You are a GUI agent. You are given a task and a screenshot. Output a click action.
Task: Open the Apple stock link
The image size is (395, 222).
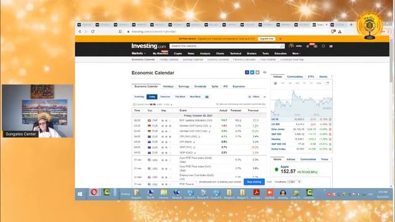[x=285, y=166]
